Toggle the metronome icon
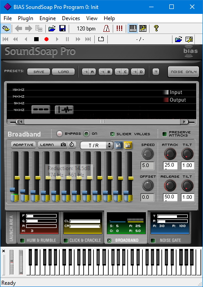This screenshot has width=203, height=287. click(x=106, y=29)
